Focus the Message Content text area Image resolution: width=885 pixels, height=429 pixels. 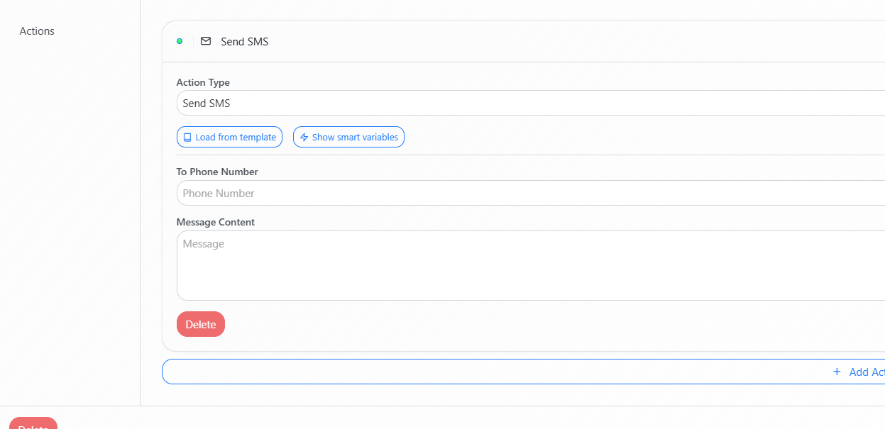tap(525, 265)
